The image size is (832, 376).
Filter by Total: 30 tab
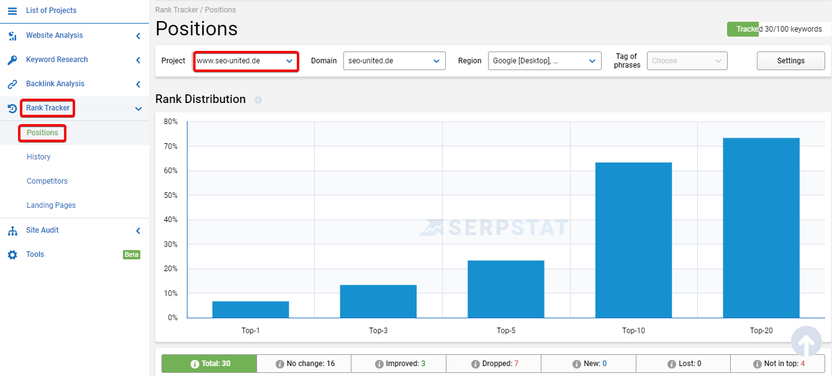[x=209, y=364]
